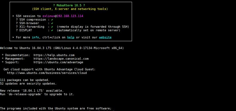Visit the underlined website link
The height and width of the screenshot is (111, 236).
[105, 37]
